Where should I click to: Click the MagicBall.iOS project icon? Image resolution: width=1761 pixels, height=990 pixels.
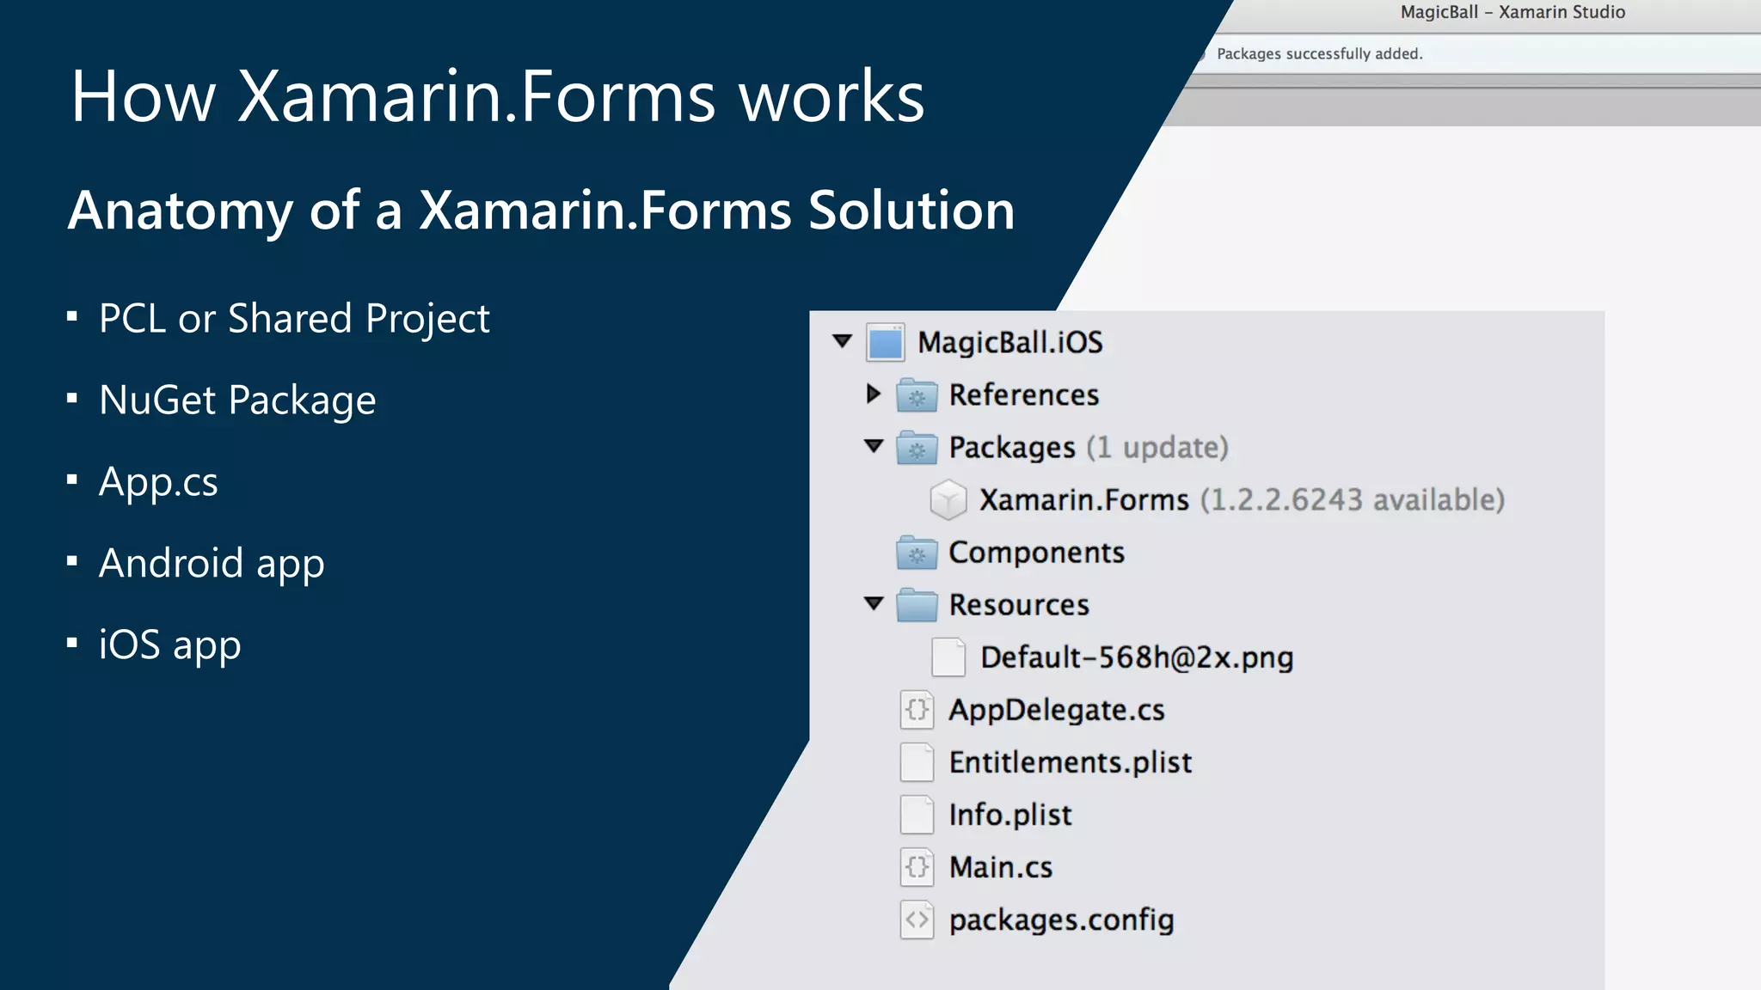click(x=885, y=342)
